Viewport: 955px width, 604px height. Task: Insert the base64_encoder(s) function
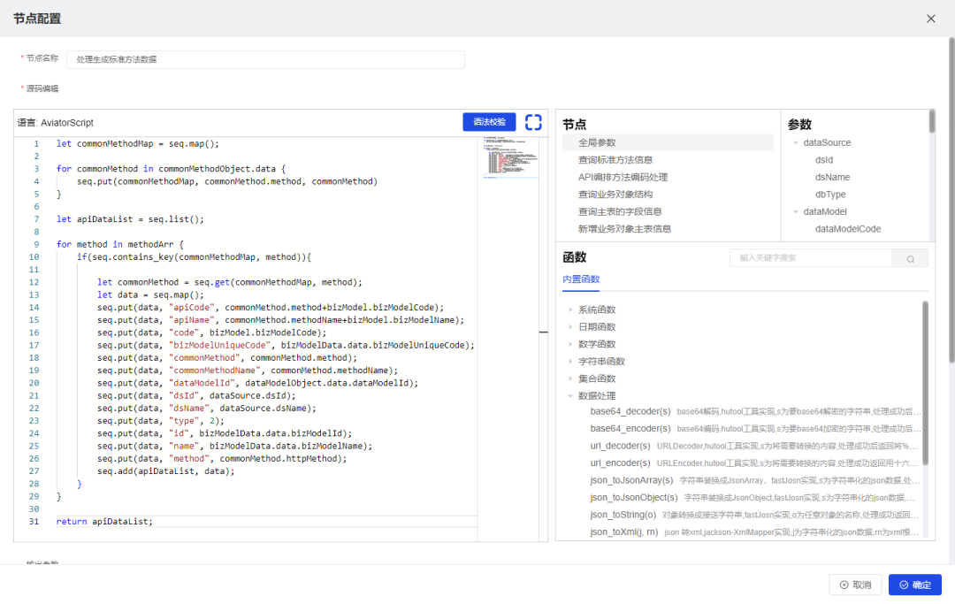[630, 429]
